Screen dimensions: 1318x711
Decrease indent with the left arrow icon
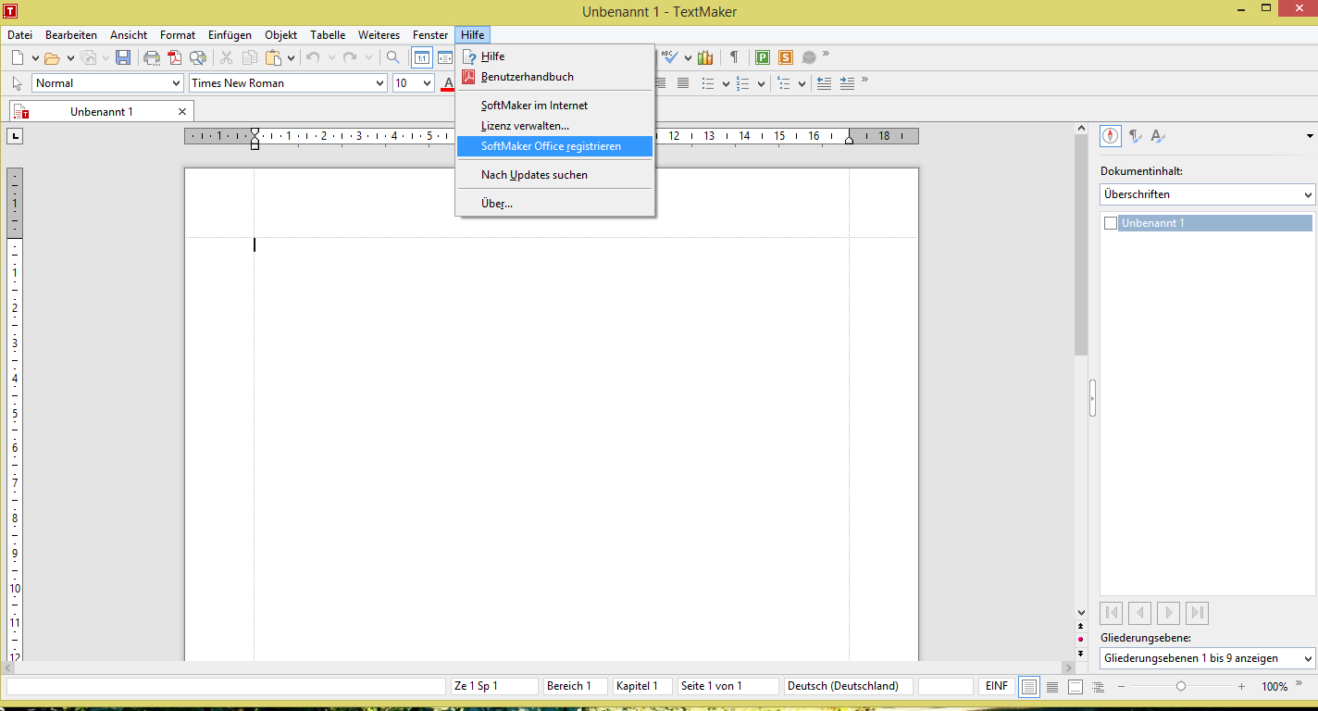824,83
